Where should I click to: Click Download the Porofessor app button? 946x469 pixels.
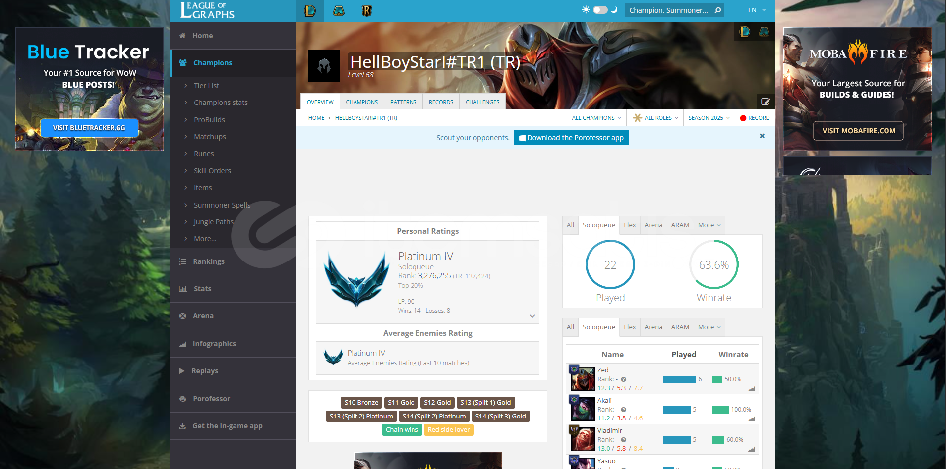[x=571, y=138]
